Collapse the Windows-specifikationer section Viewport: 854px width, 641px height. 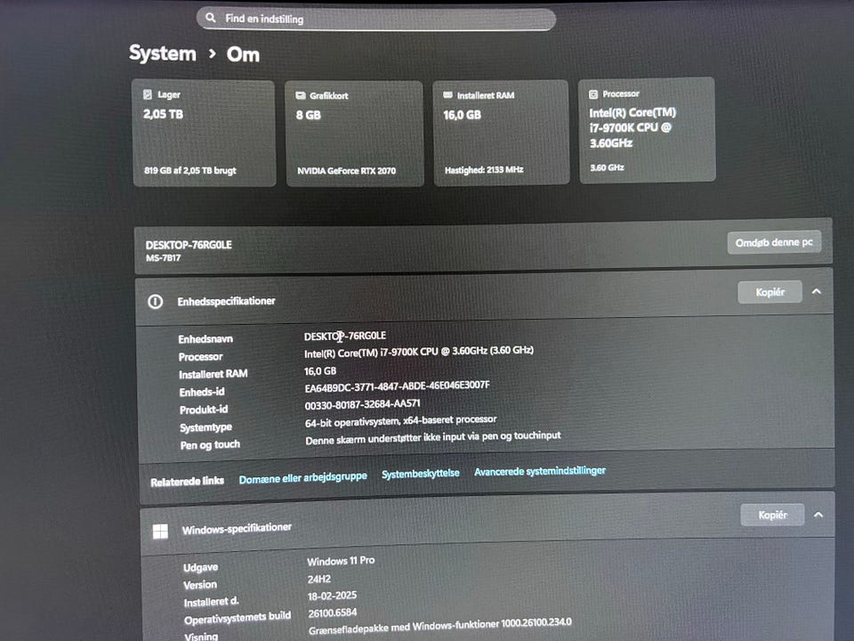click(818, 515)
